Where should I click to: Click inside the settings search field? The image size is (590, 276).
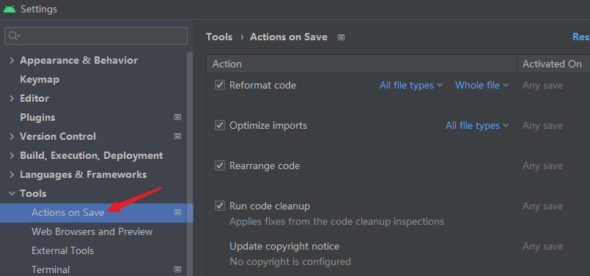(102, 36)
